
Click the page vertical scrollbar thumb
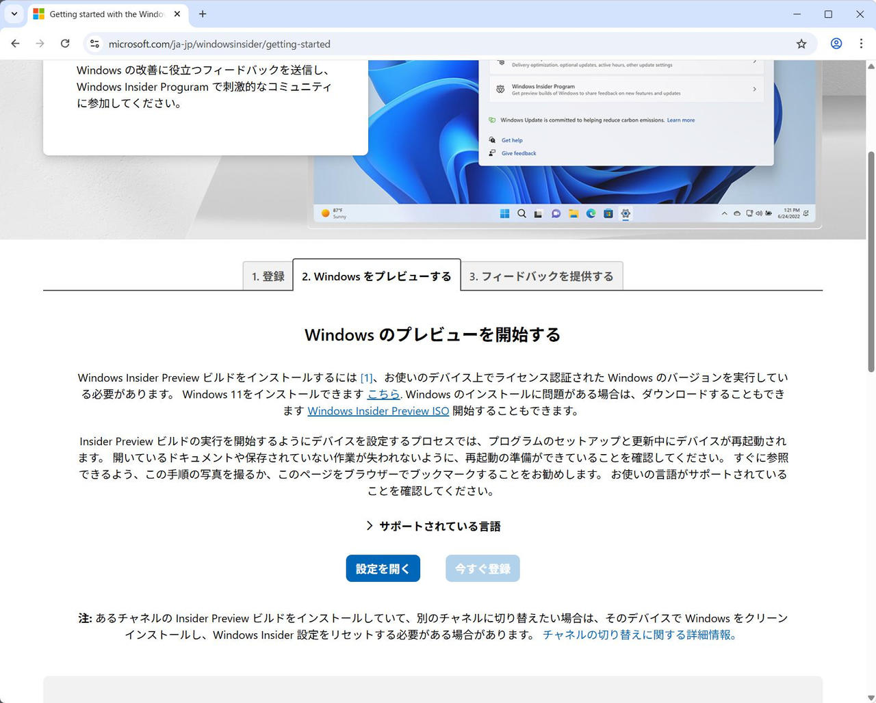point(871,261)
